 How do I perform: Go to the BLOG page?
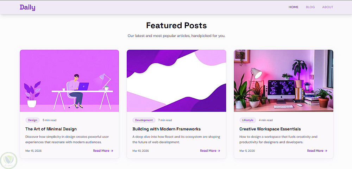(x=310, y=7)
